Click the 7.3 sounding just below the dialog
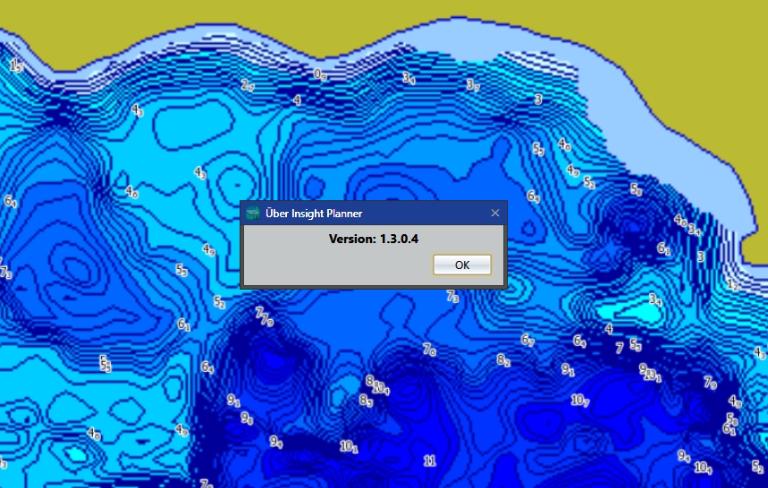Viewport: 768px width, 488px height. [x=453, y=297]
